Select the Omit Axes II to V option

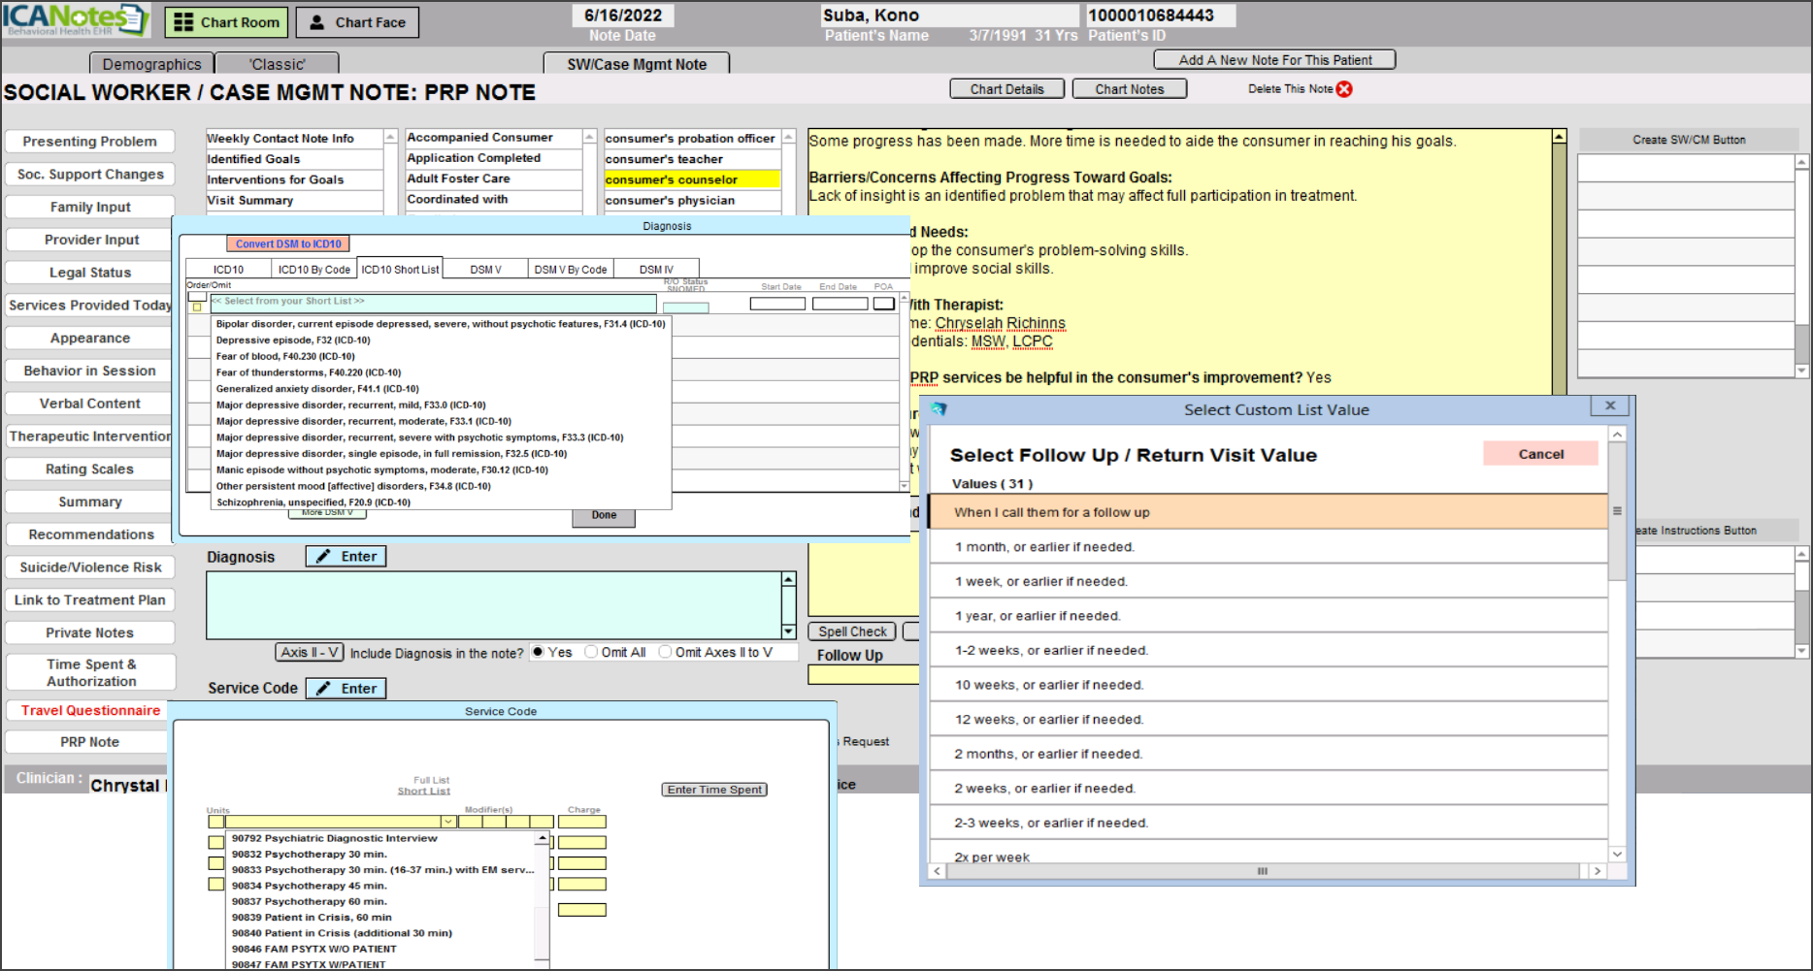[665, 653]
